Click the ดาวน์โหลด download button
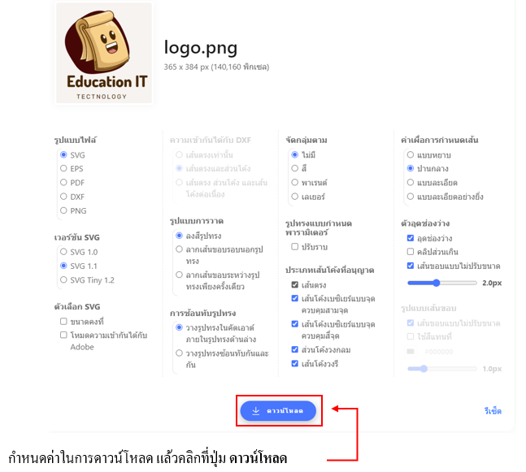The image size is (526, 472). click(x=278, y=410)
